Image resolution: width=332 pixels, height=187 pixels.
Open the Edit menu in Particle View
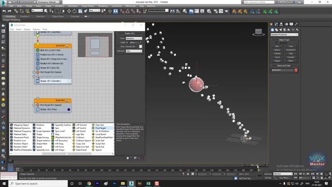[x=11, y=30]
